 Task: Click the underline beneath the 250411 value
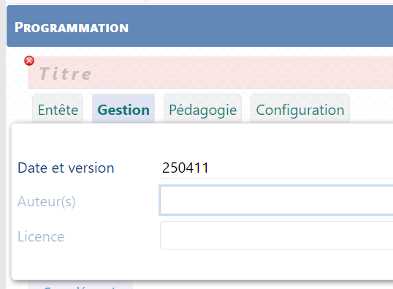[x=276, y=179]
